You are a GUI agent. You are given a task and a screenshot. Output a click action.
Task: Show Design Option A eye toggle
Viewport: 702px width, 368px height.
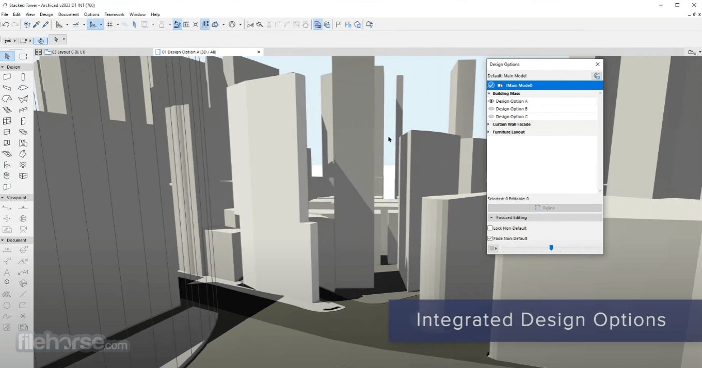click(x=491, y=101)
